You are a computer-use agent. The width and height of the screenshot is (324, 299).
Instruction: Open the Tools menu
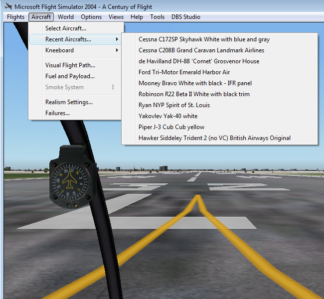coord(157,17)
